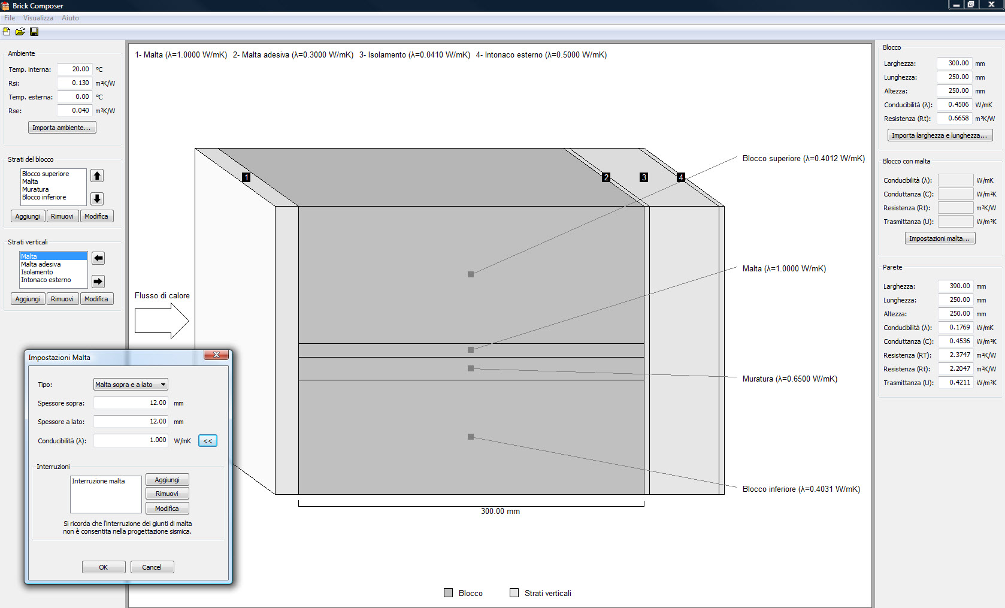Open the Tipo dropdown
This screenshot has height=608, width=1005.
131,385
